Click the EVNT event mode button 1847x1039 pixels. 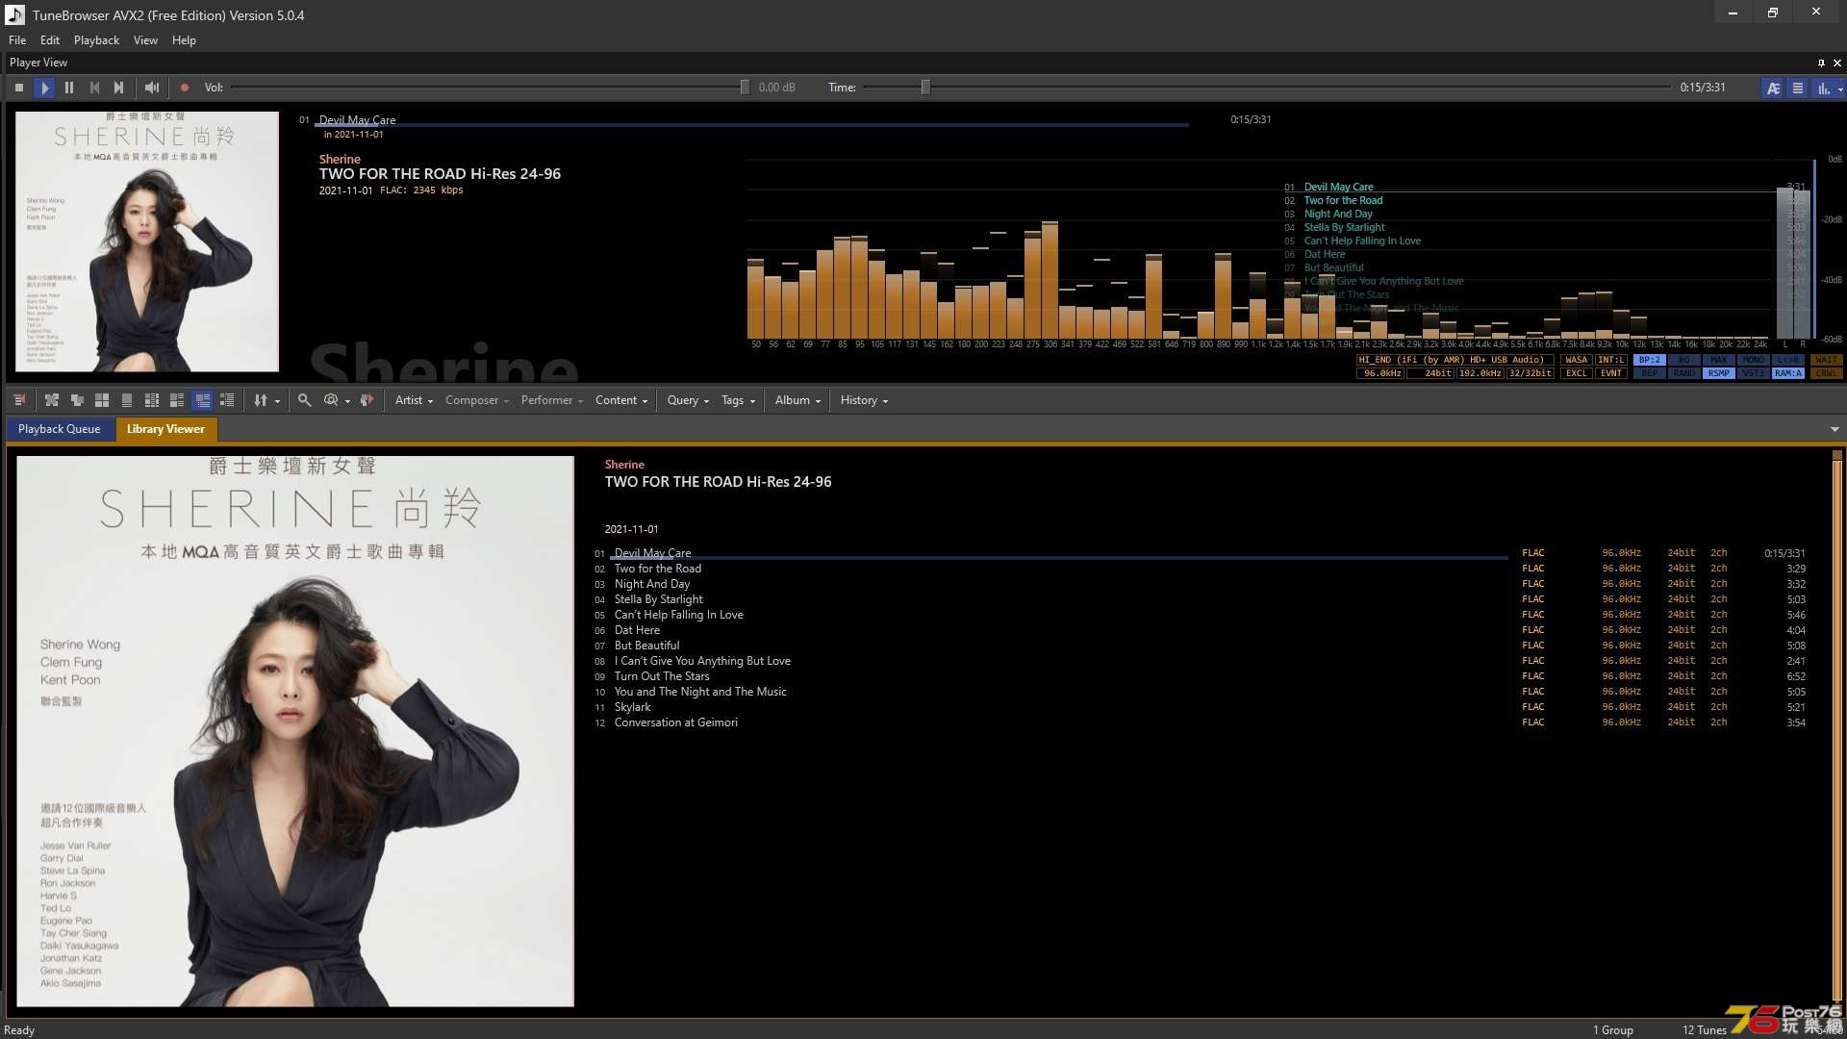[x=1611, y=373]
